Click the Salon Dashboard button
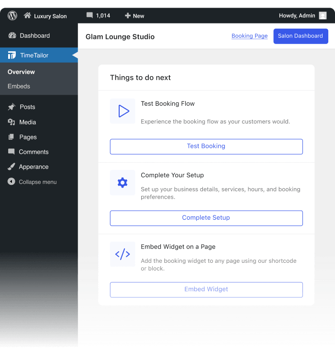Viewport: 335px width, 360px height. pos(301,36)
